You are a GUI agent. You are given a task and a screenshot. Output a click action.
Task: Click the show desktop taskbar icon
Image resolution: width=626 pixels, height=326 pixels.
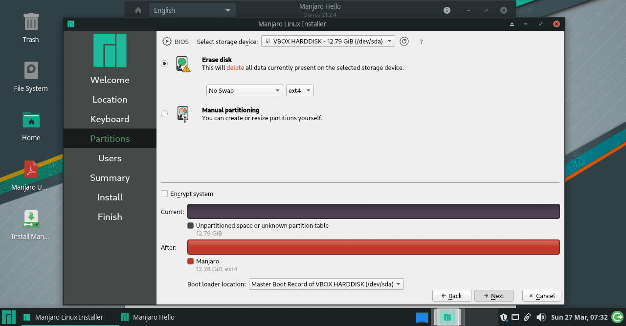[x=422, y=317]
